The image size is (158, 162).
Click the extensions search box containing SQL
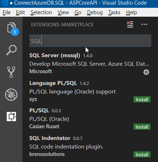(90, 41)
